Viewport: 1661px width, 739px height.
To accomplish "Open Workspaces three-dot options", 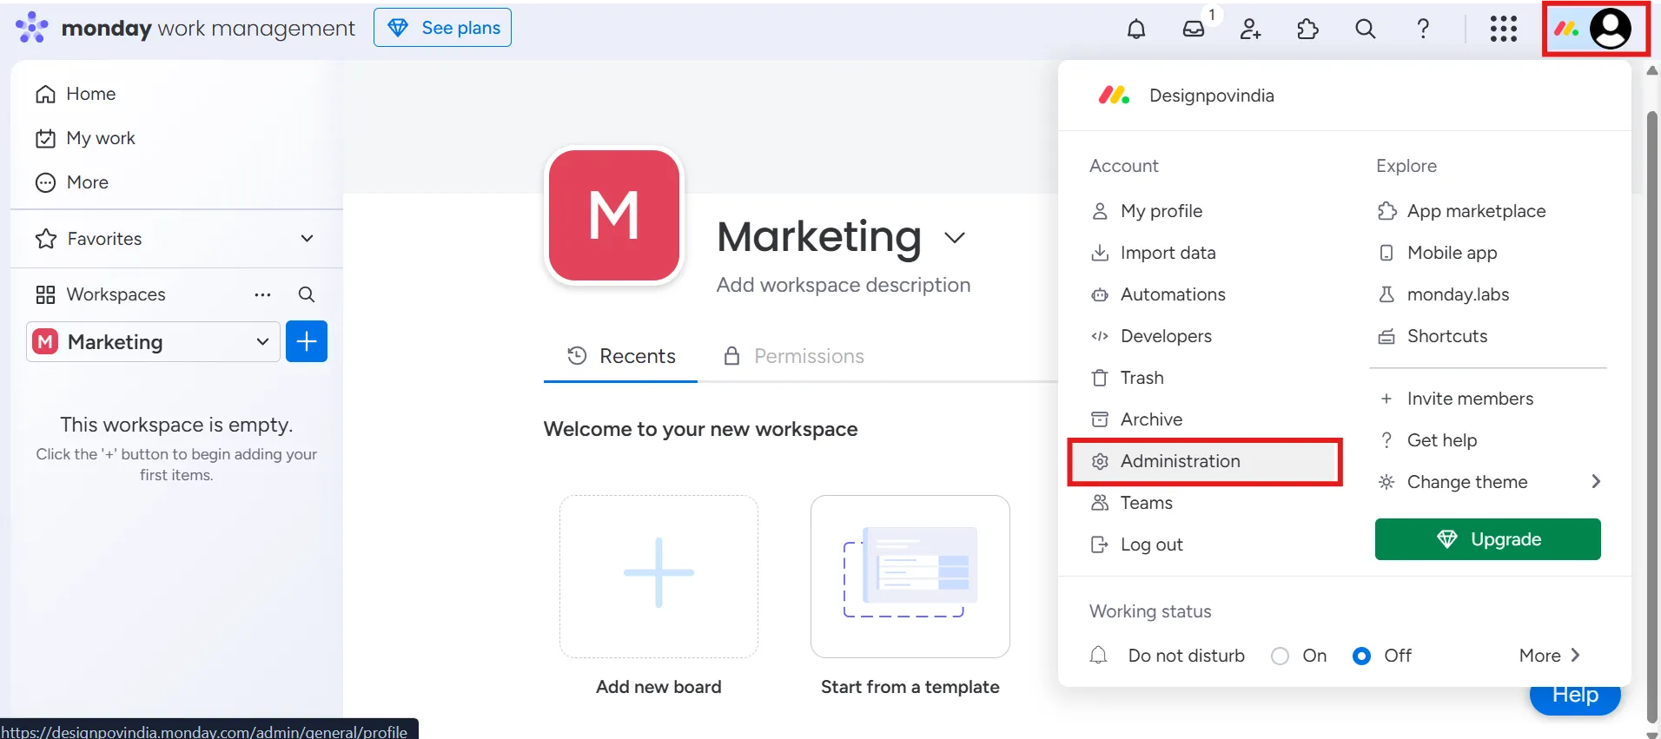I will 262,294.
